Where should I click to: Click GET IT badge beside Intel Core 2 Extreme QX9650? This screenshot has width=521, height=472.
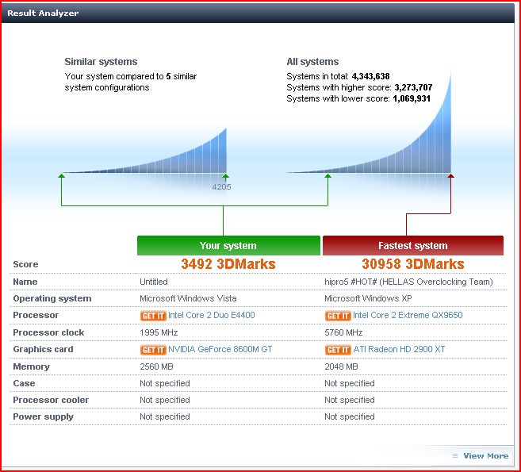(x=338, y=316)
